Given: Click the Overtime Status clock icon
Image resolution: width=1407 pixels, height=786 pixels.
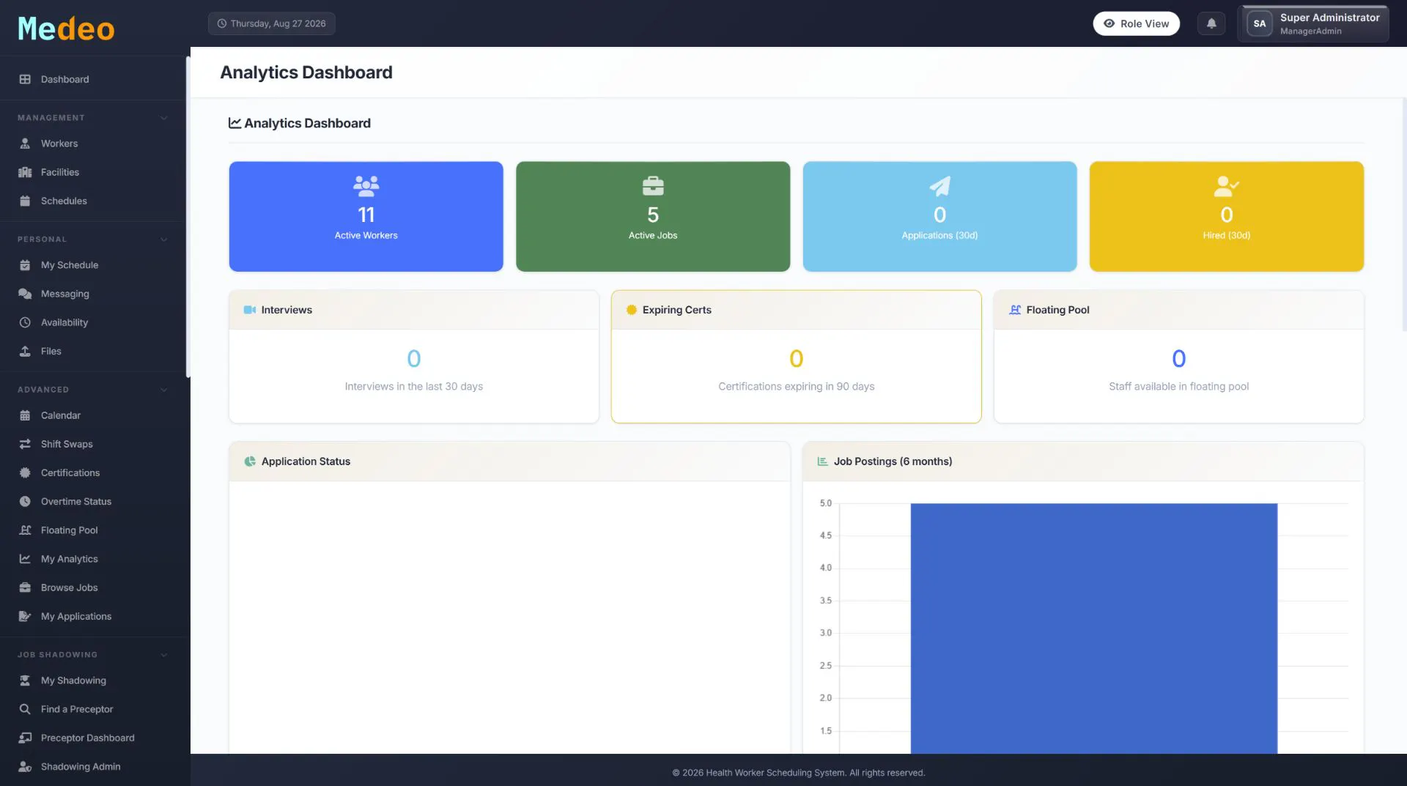Looking at the screenshot, I should click(x=25, y=502).
